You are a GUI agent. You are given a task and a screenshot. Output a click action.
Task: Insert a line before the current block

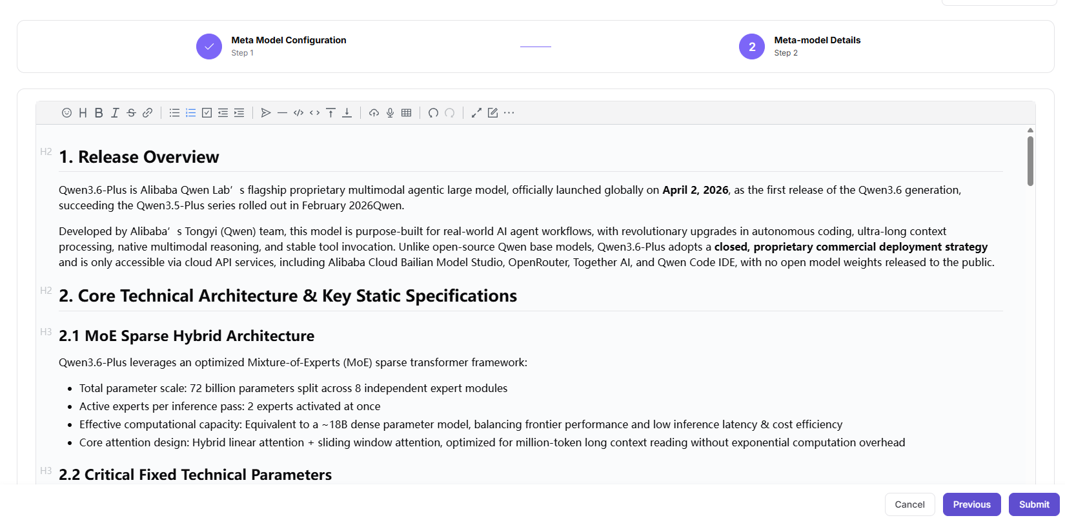(x=330, y=113)
